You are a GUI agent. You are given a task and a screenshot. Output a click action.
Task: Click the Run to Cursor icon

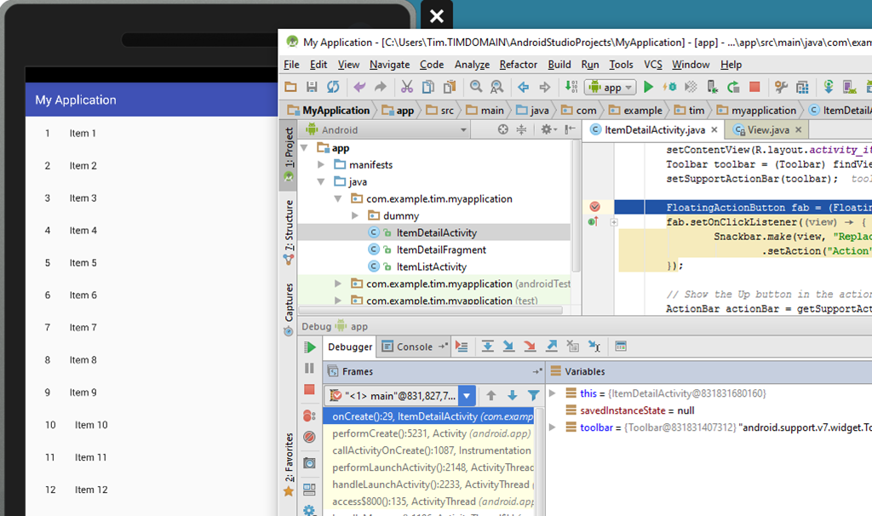pos(594,347)
